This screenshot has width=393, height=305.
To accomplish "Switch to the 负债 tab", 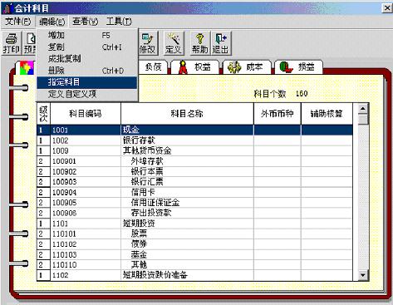I will [x=153, y=67].
